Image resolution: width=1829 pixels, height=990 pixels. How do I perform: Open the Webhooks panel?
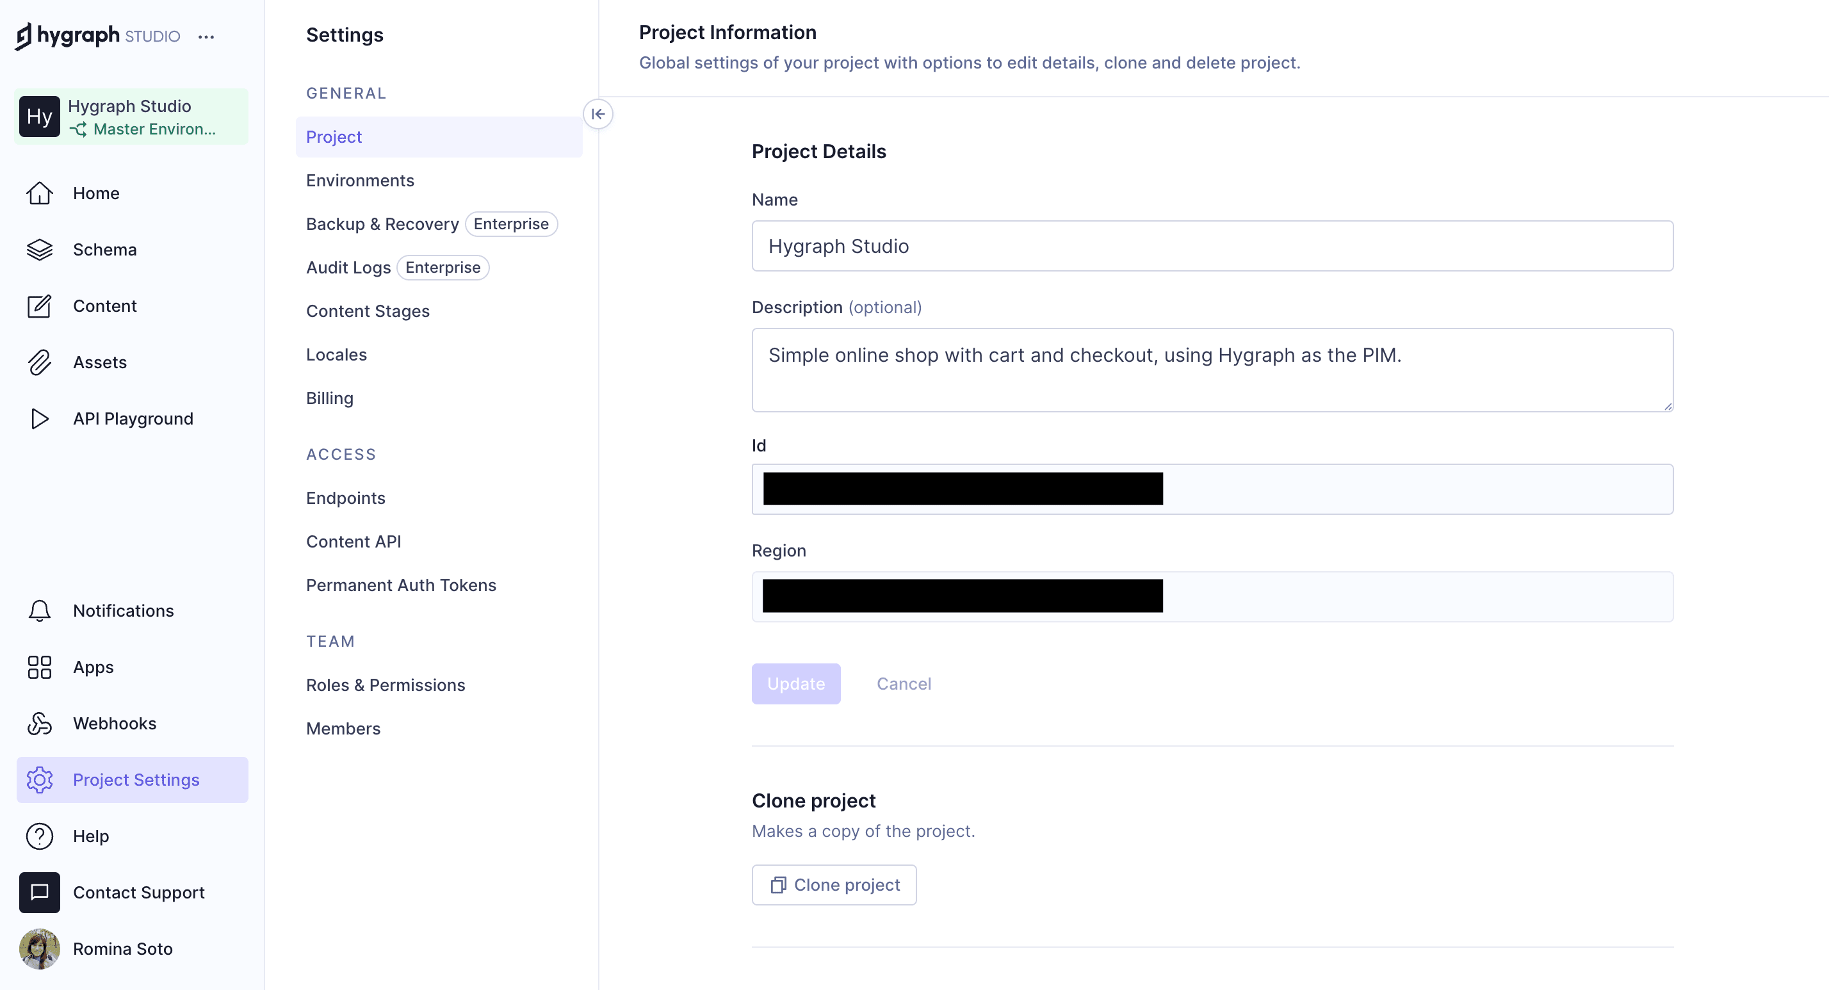[x=114, y=723]
